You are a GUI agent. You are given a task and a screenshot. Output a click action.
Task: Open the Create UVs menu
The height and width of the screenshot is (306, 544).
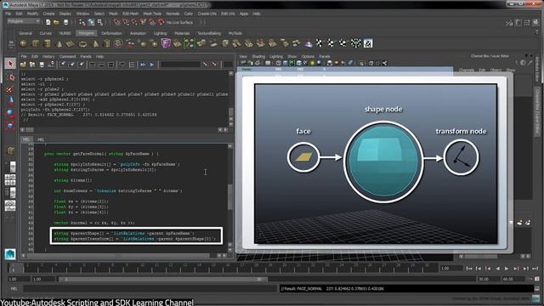point(207,14)
